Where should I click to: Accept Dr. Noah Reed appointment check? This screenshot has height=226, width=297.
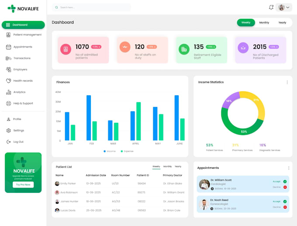(285, 202)
